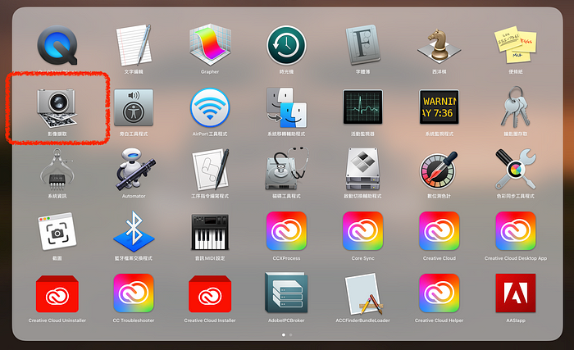Open 色彩同步工具程式 ColorSync Utility
This screenshot has height=350, width=574.
coord(516,169)
